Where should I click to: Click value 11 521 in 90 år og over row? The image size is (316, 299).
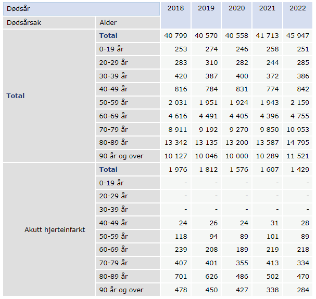click(x=298, y=156)
